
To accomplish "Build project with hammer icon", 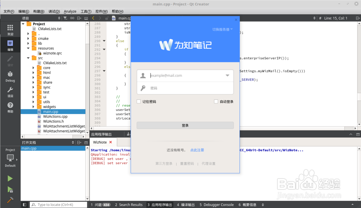I will point(10,200).
